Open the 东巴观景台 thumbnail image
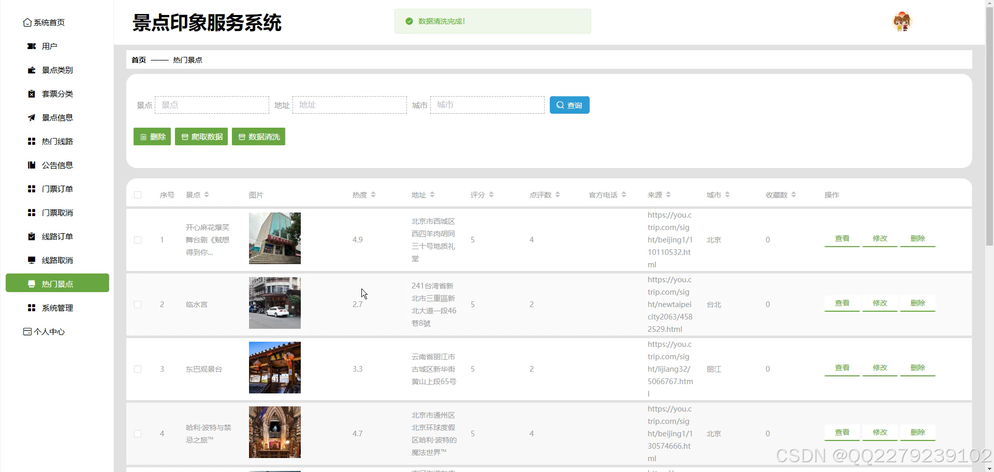The image size is (994, 472). tap(275, 368)
